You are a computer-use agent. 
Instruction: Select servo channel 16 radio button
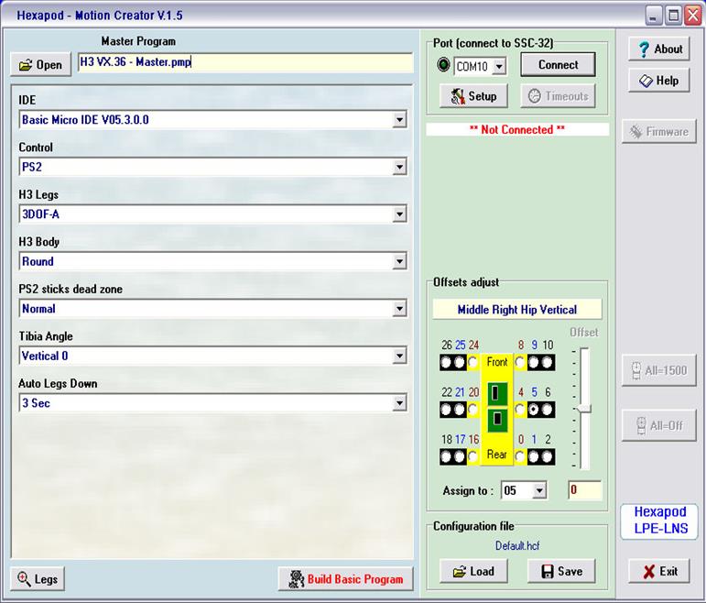coord(472,457)
